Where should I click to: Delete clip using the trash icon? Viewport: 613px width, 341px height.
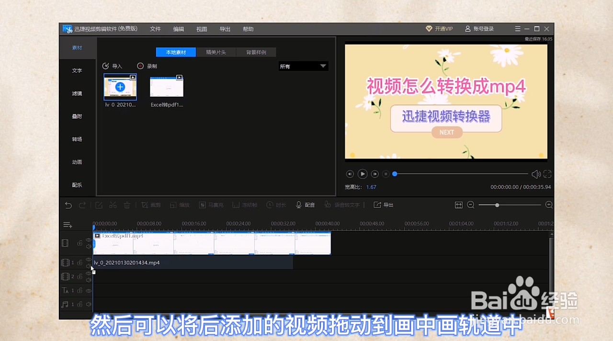click(126, 205)
